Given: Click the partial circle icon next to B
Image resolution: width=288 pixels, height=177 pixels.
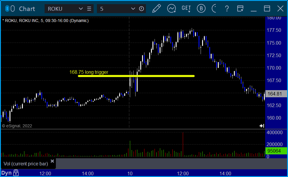Looking at the screenshot, I should point(214,9).
